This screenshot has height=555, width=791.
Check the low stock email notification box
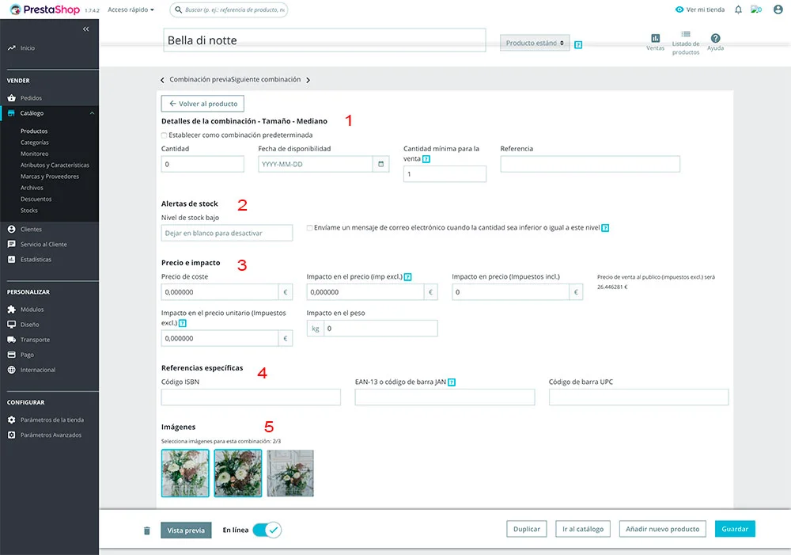tap(310, 228)
